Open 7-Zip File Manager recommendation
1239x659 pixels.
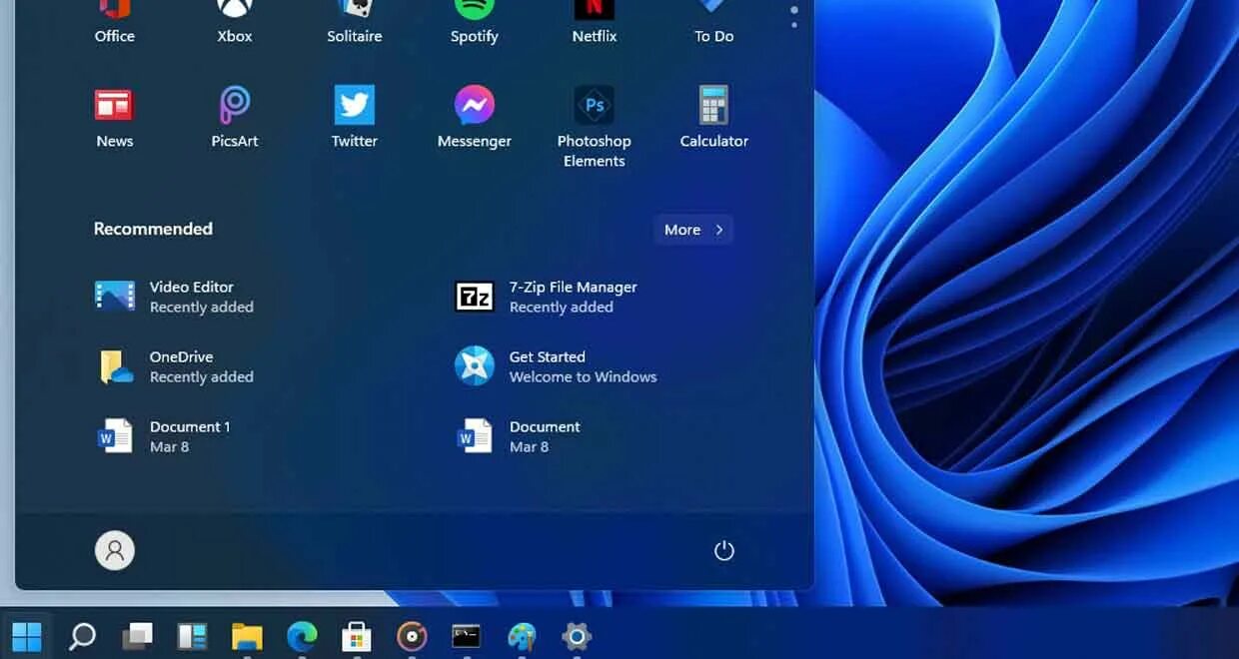546,297
